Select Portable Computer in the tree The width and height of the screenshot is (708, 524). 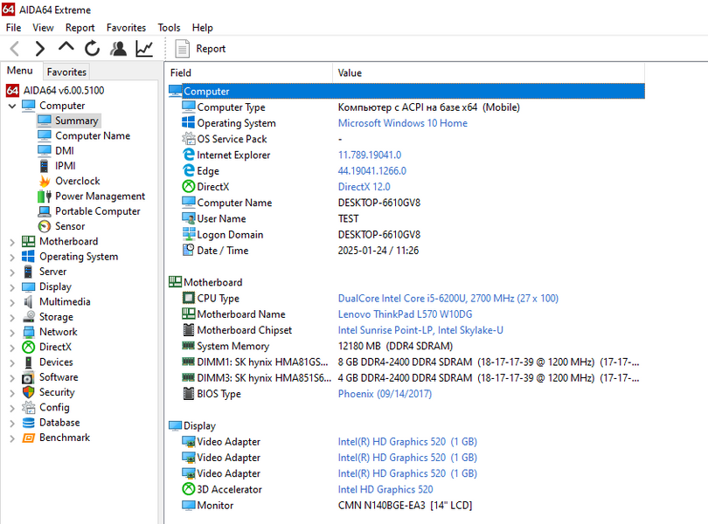pyautogui.click(x=98, y=211)
